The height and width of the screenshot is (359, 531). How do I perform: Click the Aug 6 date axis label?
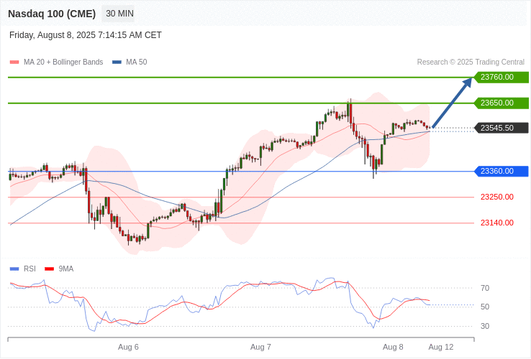pyautogui.click(x=128, y=348)
